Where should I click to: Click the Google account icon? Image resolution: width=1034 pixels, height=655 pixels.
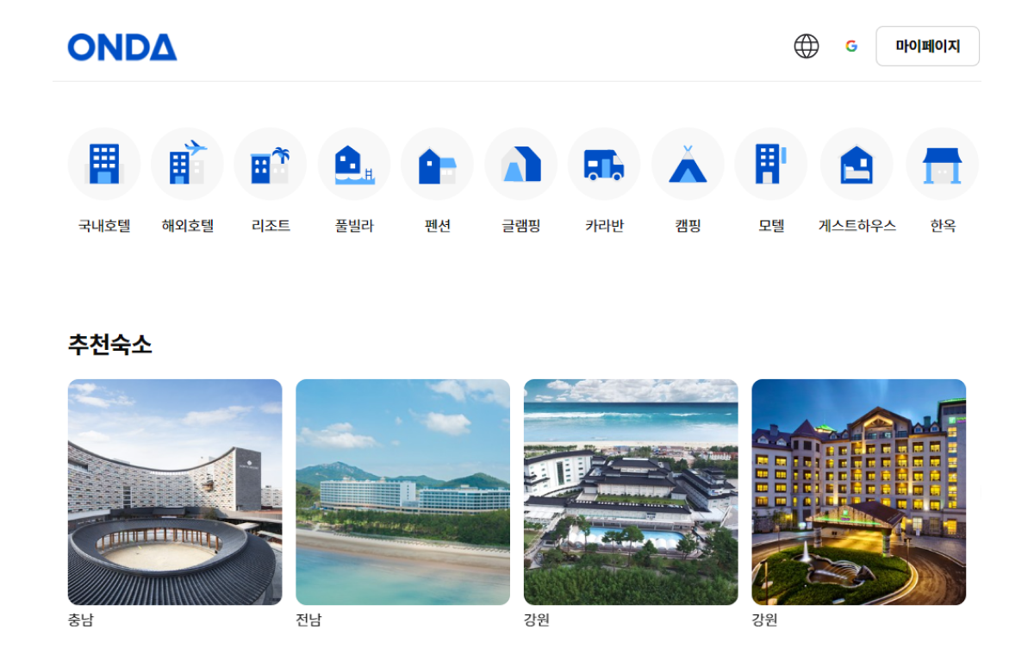[851, 47]
